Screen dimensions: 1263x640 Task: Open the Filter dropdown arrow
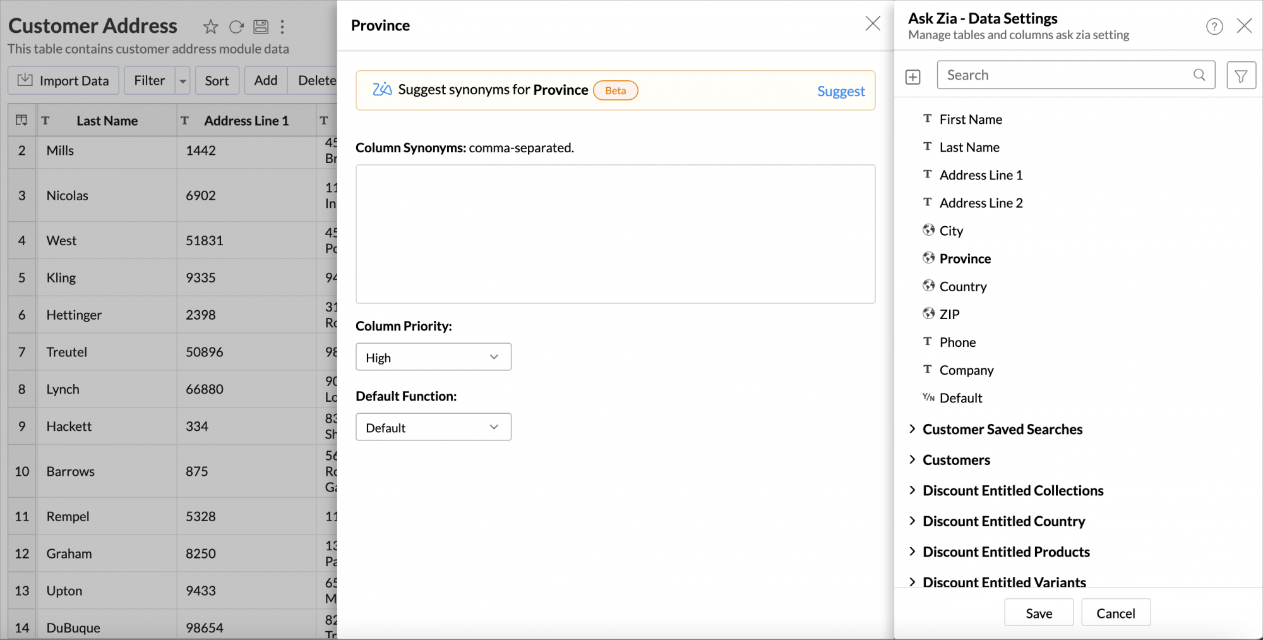pos(183,81)
